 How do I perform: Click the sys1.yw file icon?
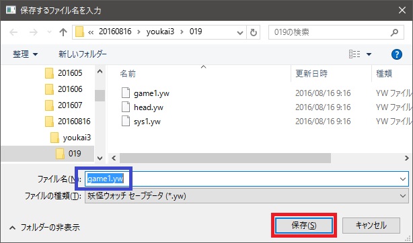pos(126,121)
